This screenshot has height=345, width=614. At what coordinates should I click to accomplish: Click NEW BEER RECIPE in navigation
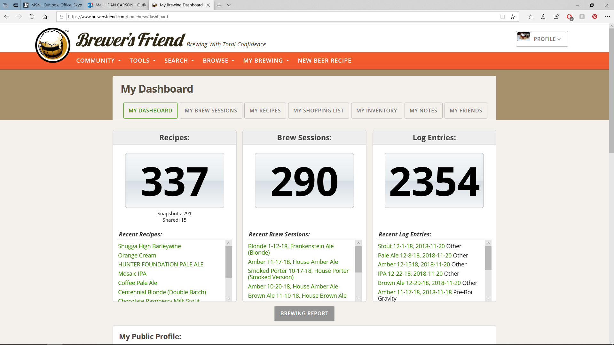pos(324,61)
